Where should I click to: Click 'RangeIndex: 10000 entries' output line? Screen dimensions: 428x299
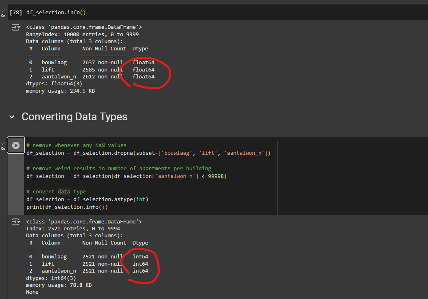pyautogui.click(x=82, y=35)
